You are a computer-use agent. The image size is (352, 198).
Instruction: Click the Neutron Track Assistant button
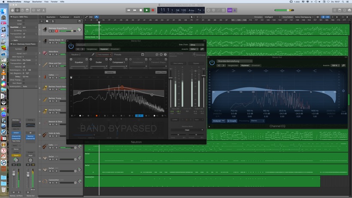click(x=104, y=54)
